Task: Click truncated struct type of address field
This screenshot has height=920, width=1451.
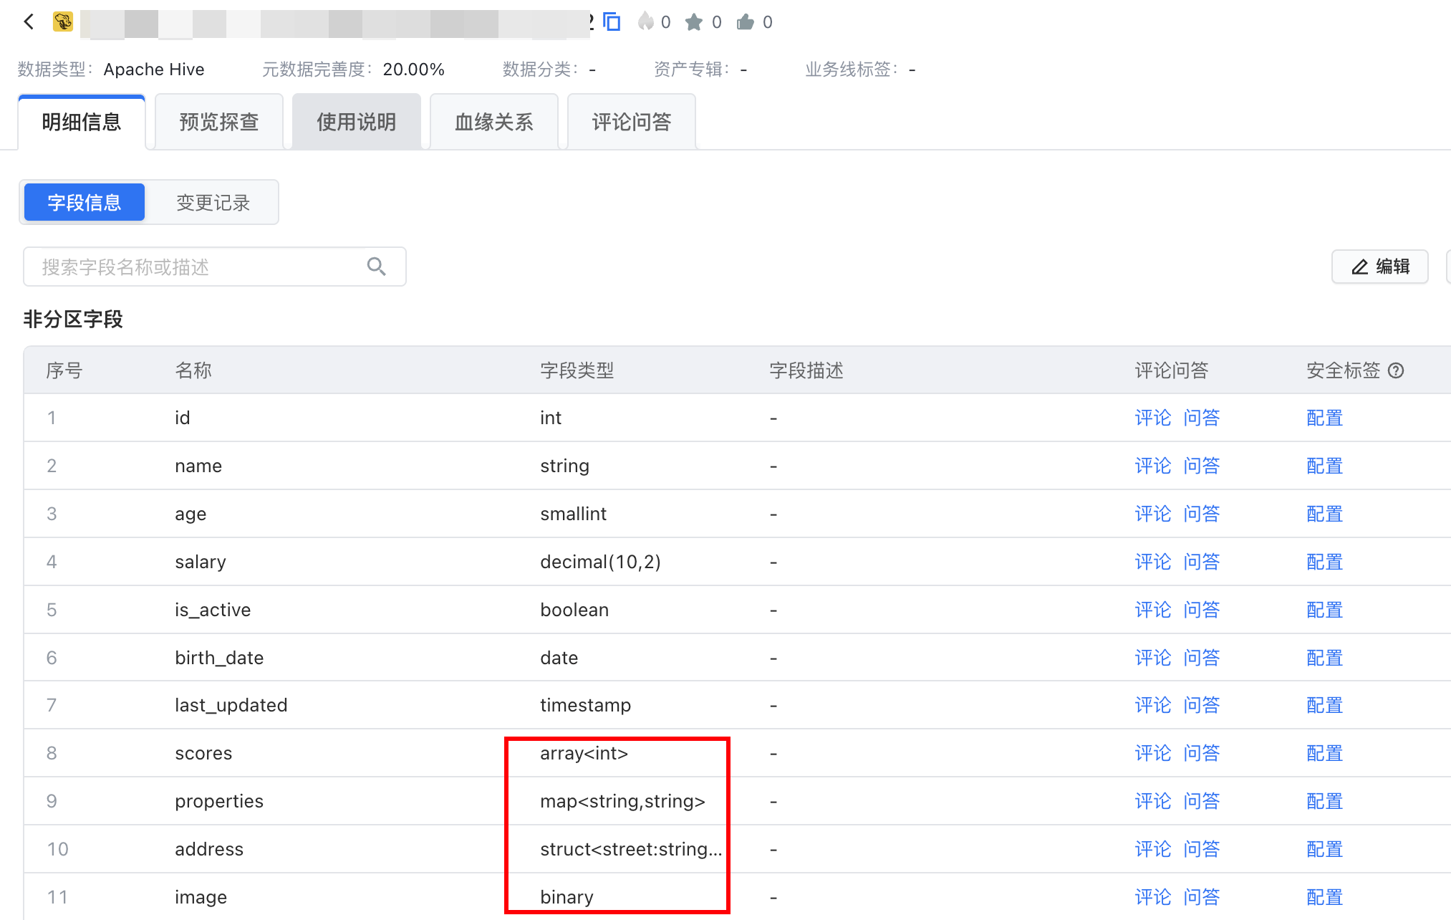Action: pyautogui.click(x=630, y=849)
